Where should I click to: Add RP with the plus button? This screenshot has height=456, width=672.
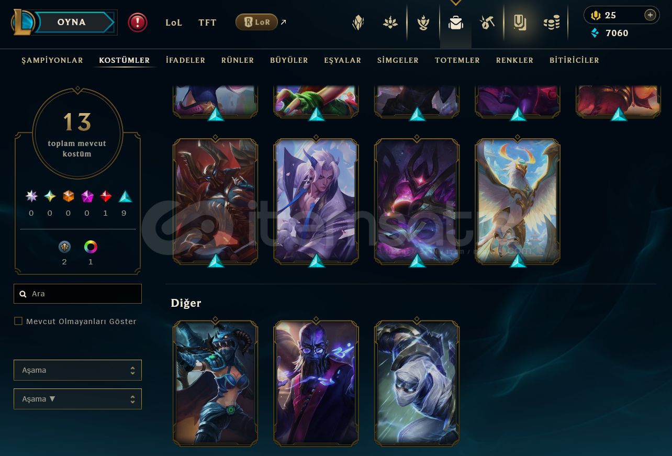(650, 15)
